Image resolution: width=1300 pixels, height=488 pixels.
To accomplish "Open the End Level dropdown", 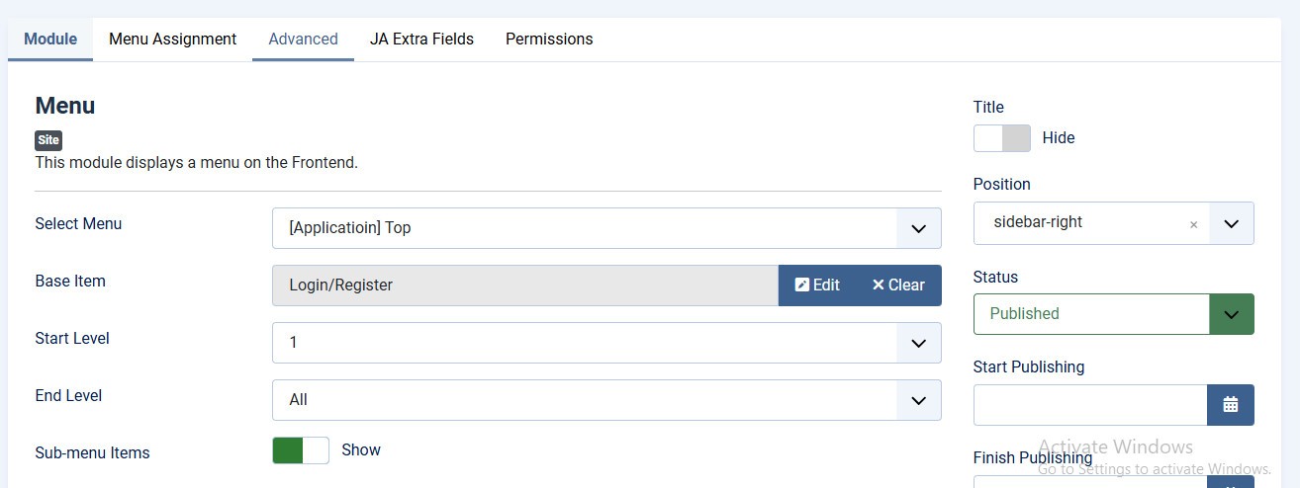I will [918, 400].
